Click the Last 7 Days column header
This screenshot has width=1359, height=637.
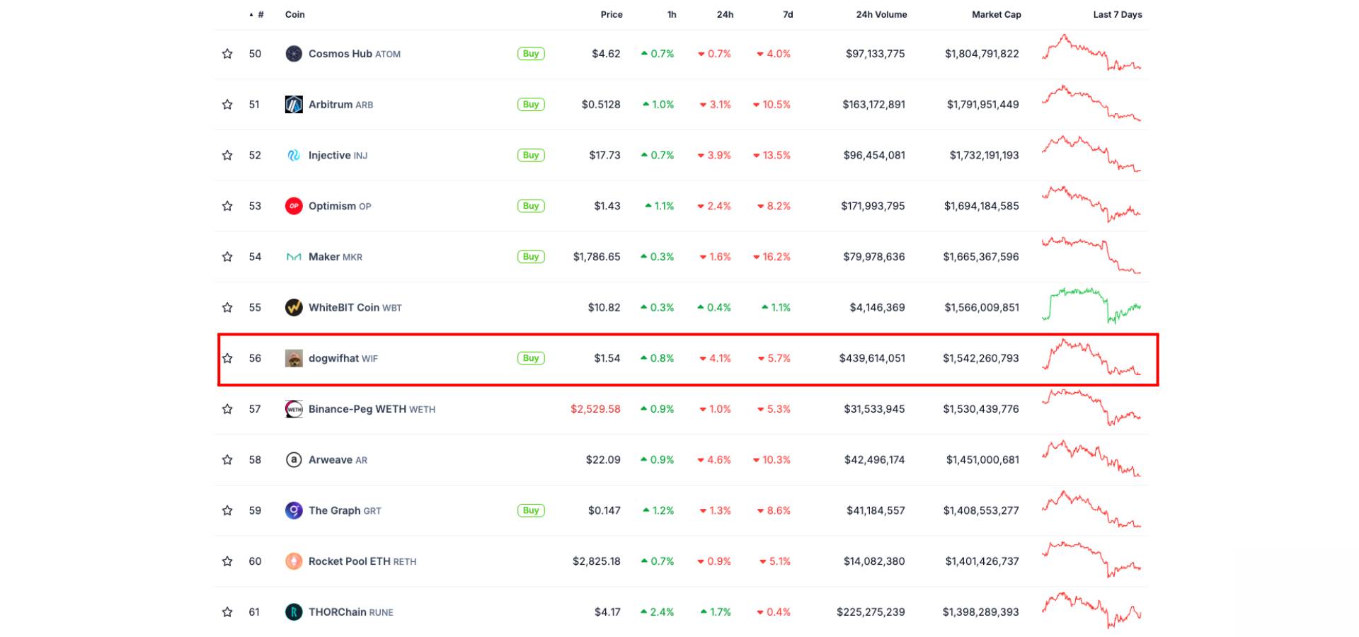(1118, 14)
